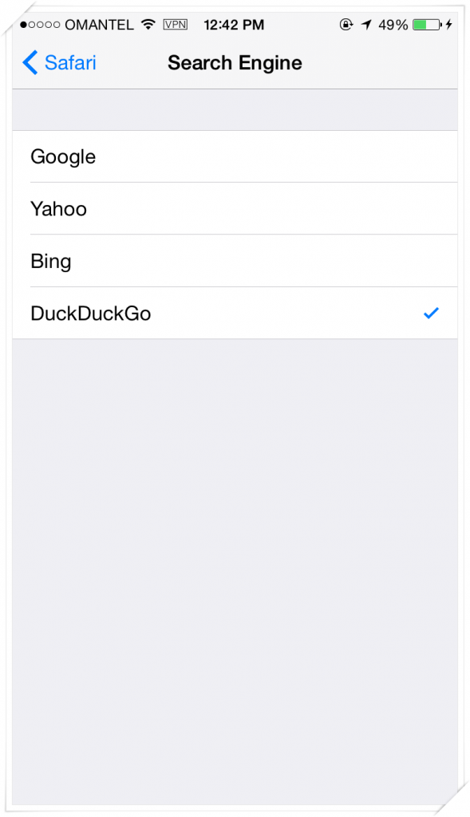Tap the orientation lock icon

pos(346,24)
